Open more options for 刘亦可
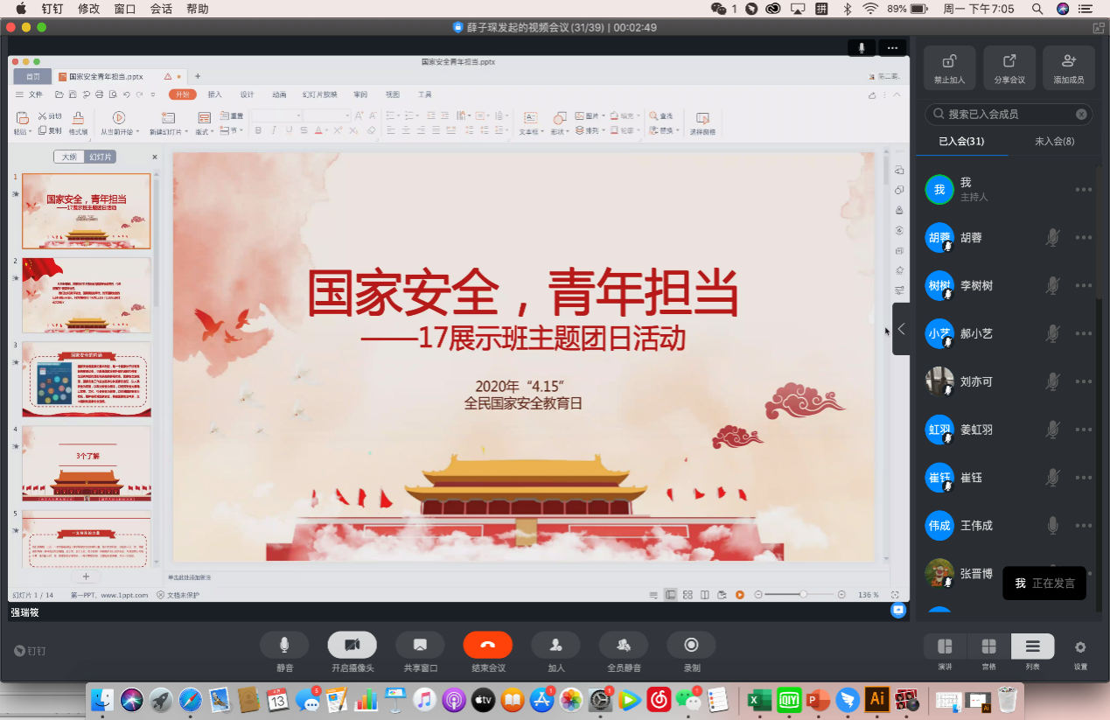 [1084, 381]
